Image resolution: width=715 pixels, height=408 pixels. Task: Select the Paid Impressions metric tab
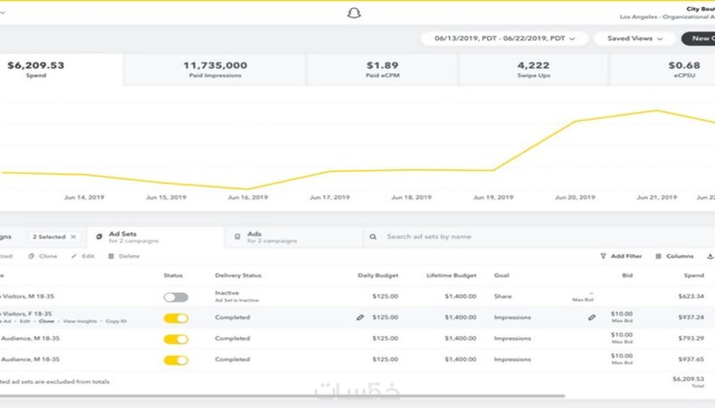click(x=215, y=69)
